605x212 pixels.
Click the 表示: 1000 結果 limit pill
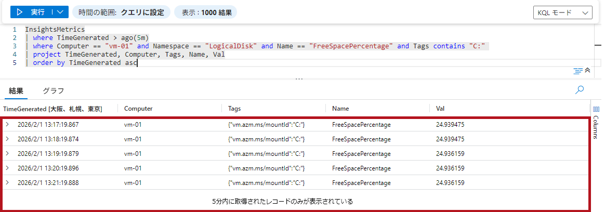click(x=205, y=12)
